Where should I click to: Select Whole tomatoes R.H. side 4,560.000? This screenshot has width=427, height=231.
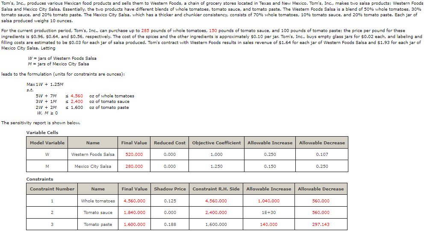coord(216,201)
